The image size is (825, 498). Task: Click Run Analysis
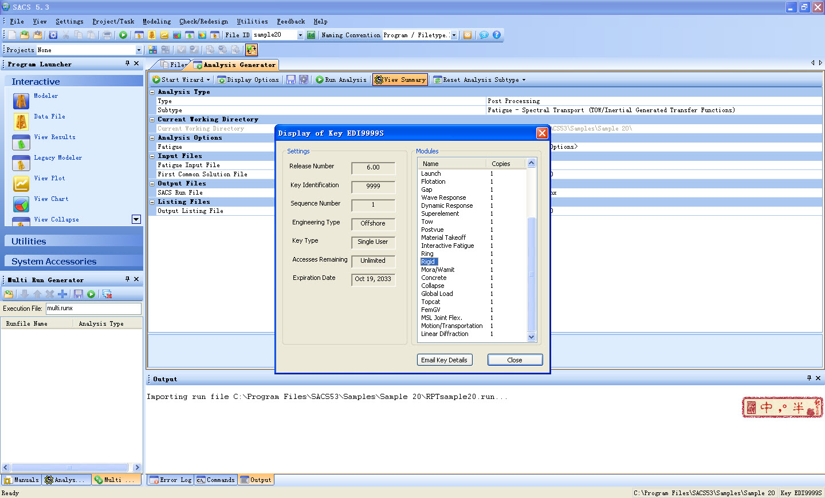pos(341,80)
